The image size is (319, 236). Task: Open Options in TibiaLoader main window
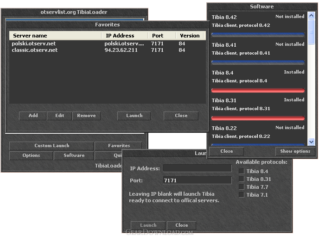pos(31,155)
